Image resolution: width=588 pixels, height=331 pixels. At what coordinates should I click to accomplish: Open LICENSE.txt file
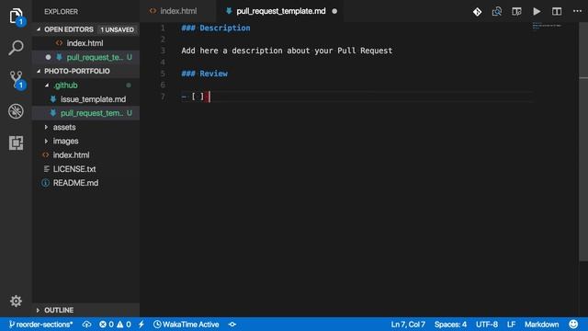pyautogui.click(x=85, y=169)
